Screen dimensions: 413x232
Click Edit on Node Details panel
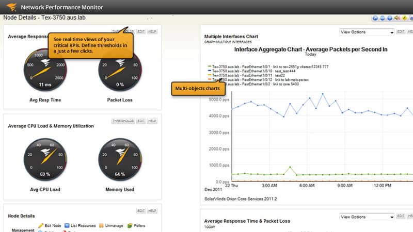tap(141, 211)
